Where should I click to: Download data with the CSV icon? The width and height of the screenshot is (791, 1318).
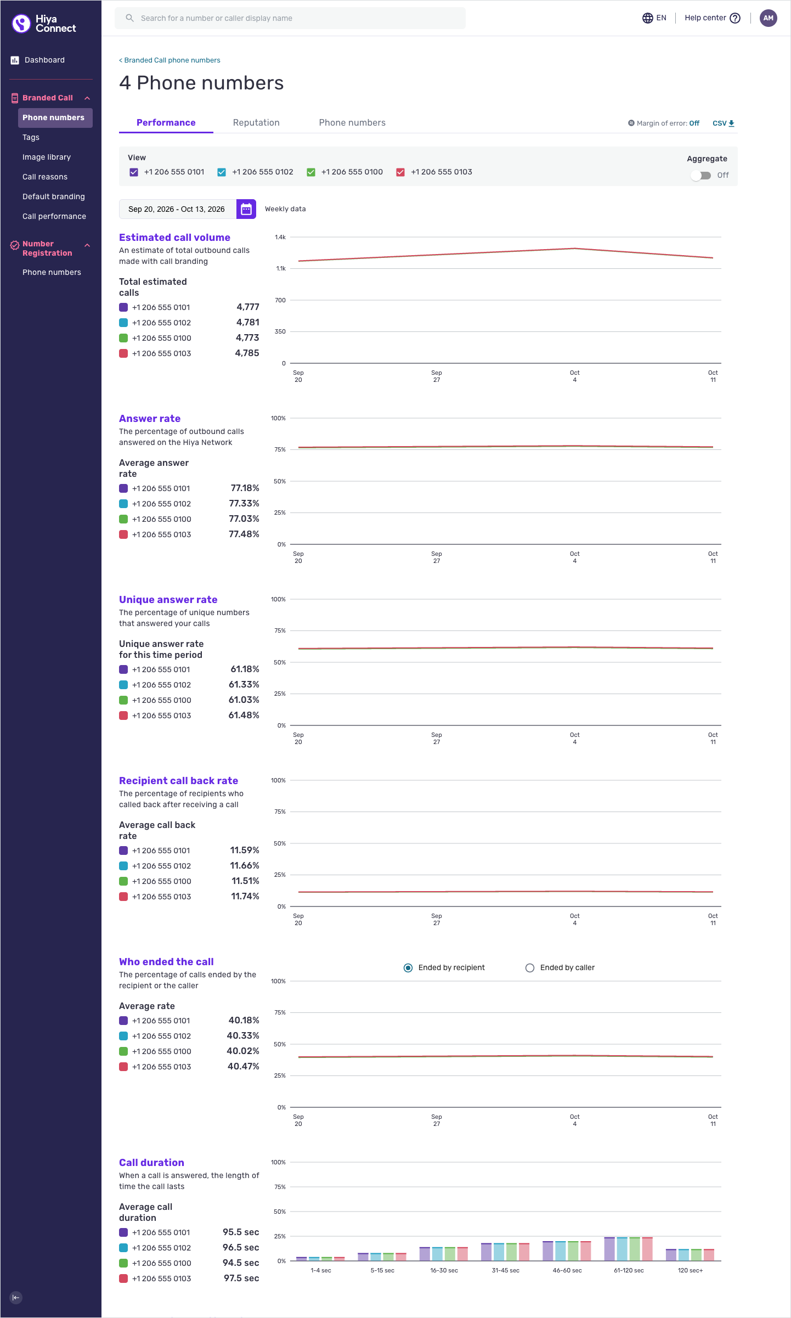point(731,123)
